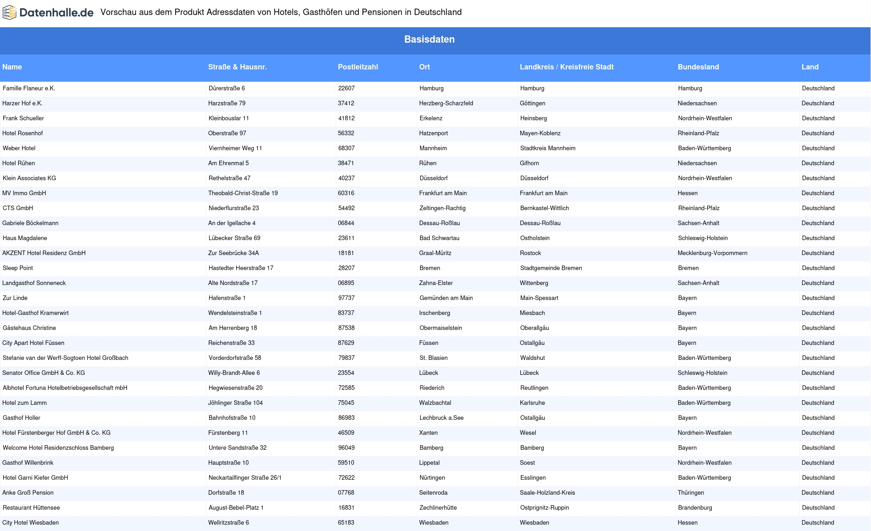Select the Land column header
871x531 pixels.
810,67
